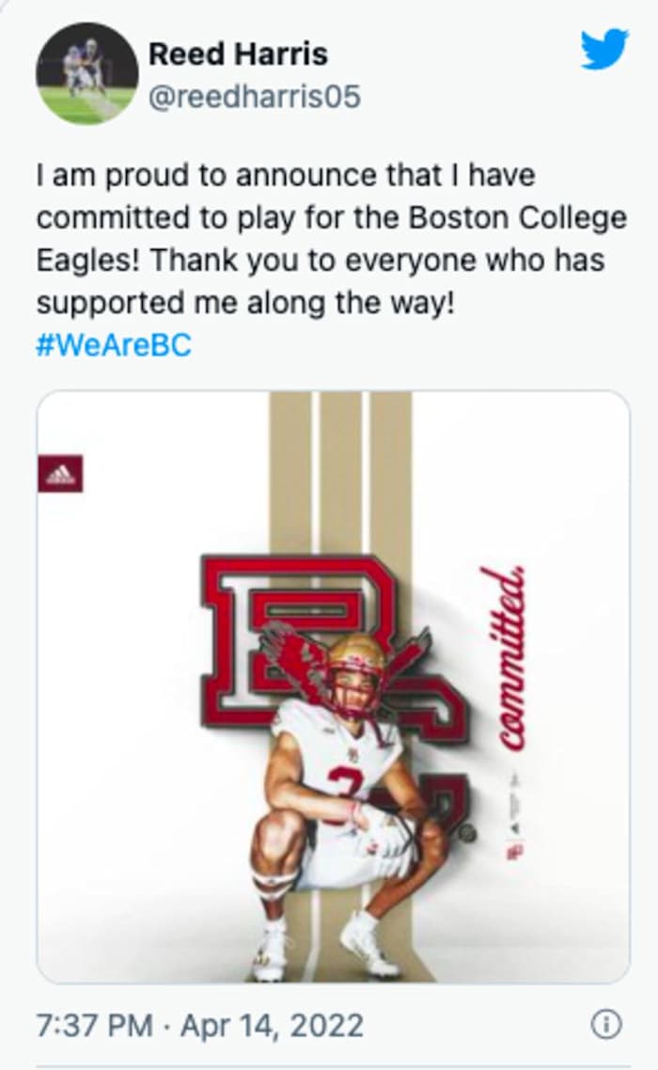Open the Reed Harris display name link

coord(238,54)
